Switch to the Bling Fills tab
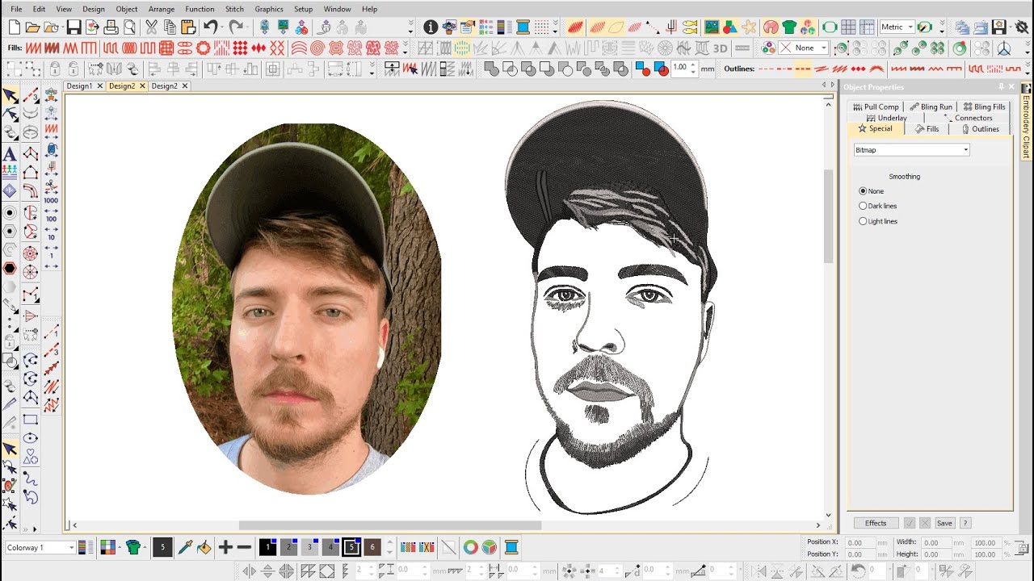This screenshot has width=1034, height=581. click(x=984, y=107)
